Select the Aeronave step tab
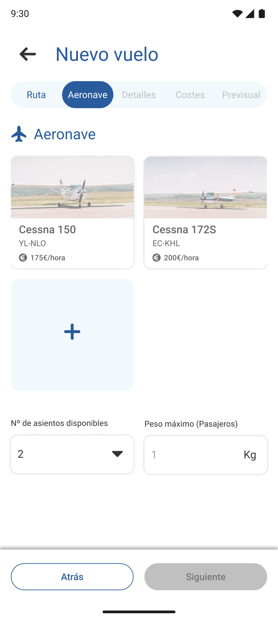278x620 pixels. point(88,95)
